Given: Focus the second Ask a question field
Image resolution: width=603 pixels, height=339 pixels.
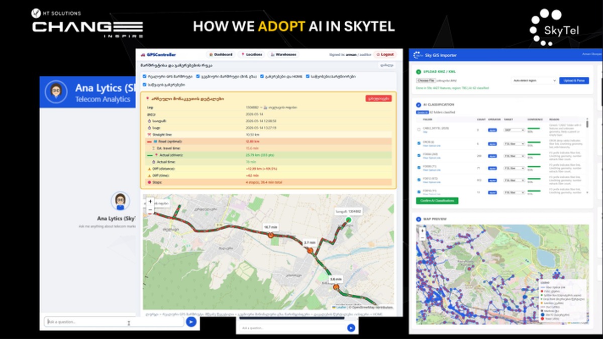Looking at the screenshot, I should (291, 328).
